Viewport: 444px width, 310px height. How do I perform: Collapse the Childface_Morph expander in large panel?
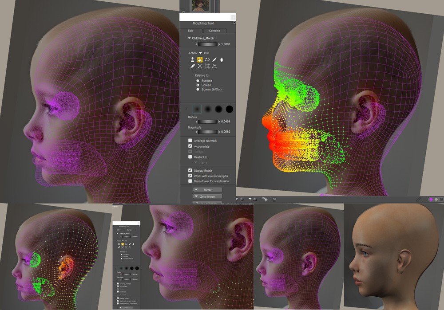coord(189,39)
